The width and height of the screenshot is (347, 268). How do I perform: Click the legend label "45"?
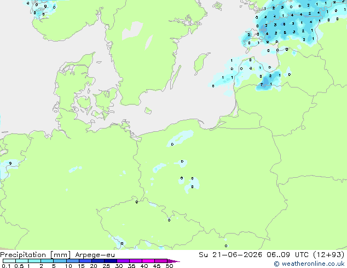(157, 266)
